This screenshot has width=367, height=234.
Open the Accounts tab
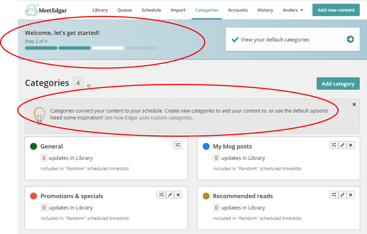[238, 10]
